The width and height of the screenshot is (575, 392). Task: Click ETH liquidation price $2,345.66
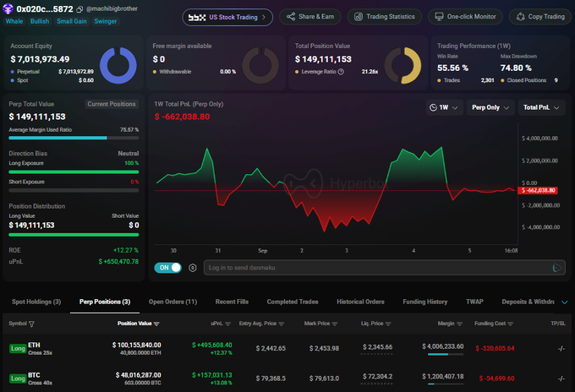click(377, 347)
